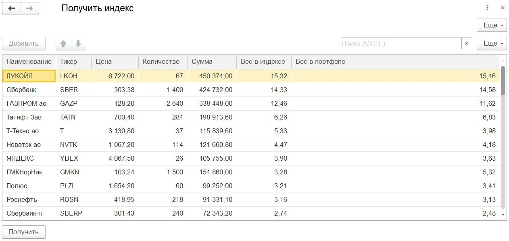This screenshot has height=241, width=509.
Task: Click the portfolio weight cell 5,32
Action: coord(395,172)
